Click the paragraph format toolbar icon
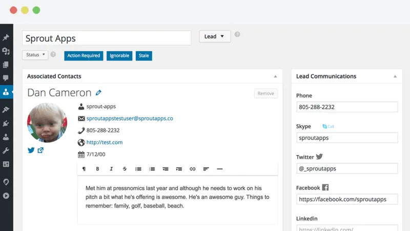This screenshot has width=410, height=231. (84, 169)
